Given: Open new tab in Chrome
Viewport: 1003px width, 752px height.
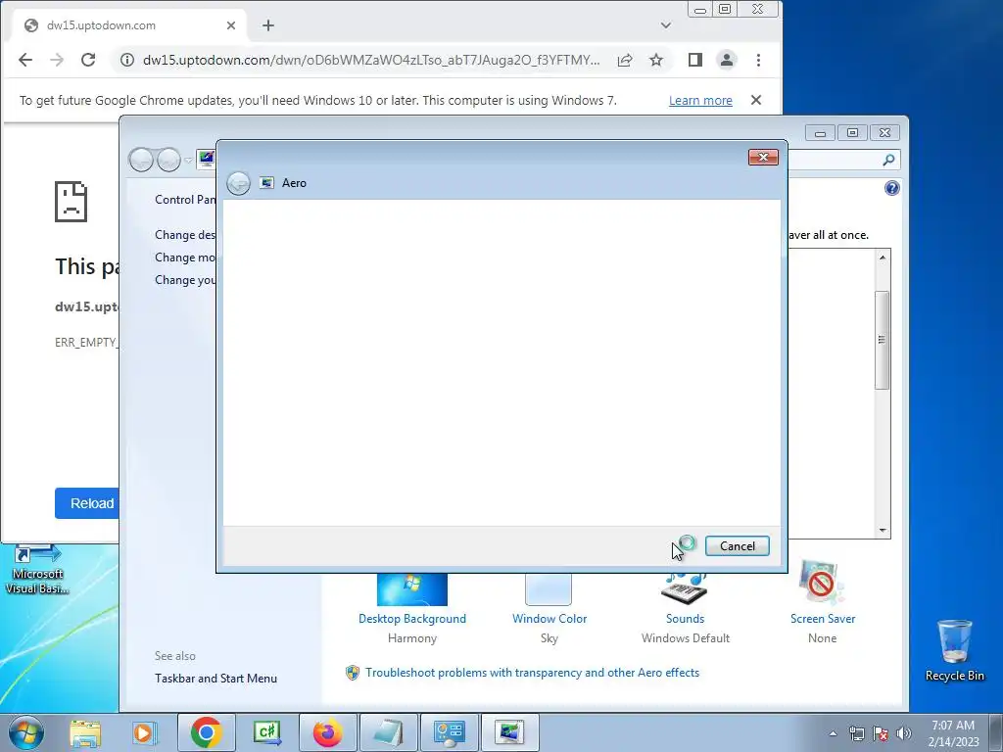Looking at the screenshot, I should (268, 25).
